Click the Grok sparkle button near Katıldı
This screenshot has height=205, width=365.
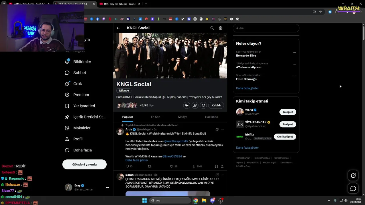coord(187,105)
